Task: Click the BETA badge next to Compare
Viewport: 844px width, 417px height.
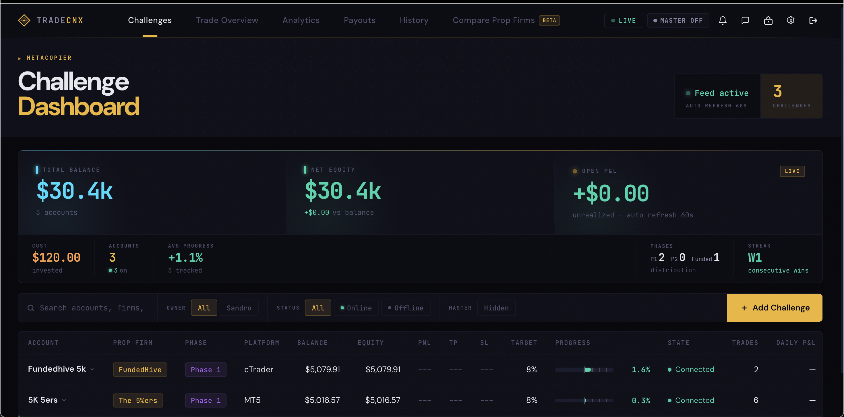Action: pyautogui.click(x=549, y=20)
